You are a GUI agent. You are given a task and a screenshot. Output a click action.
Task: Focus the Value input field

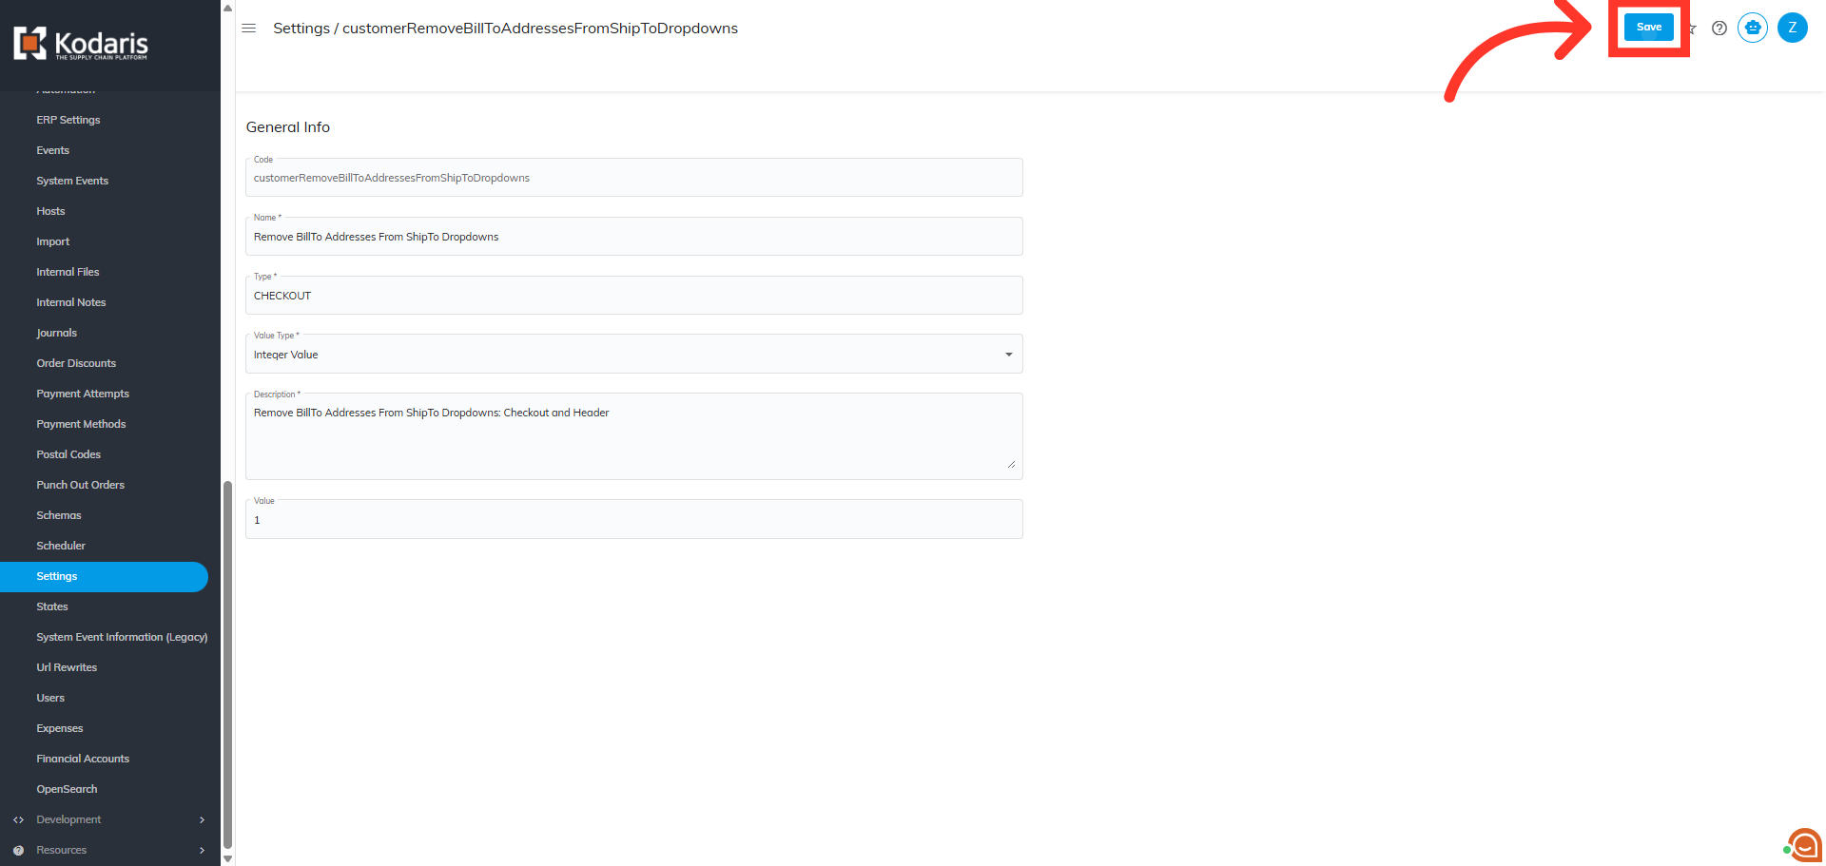coord(634,519)
